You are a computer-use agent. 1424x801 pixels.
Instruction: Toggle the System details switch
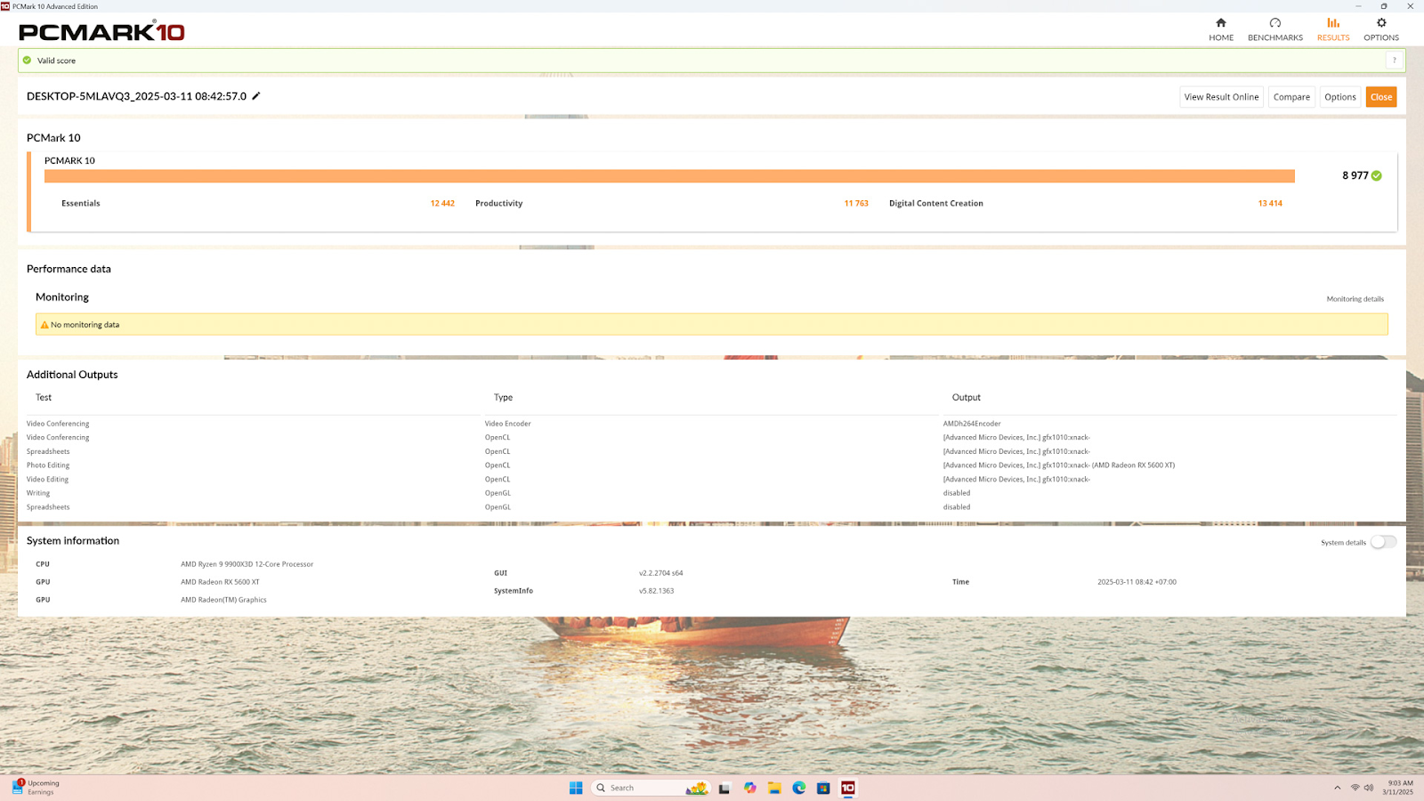tap(1383, 542)
